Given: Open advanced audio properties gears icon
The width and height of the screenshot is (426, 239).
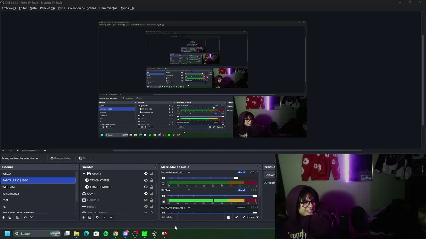Looking at the screenshot, I should [x=236, y=217].
